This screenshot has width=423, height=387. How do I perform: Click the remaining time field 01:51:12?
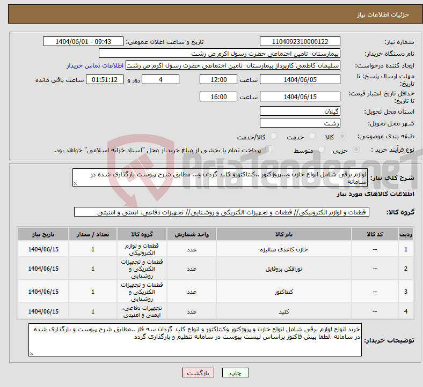point(105,79)
